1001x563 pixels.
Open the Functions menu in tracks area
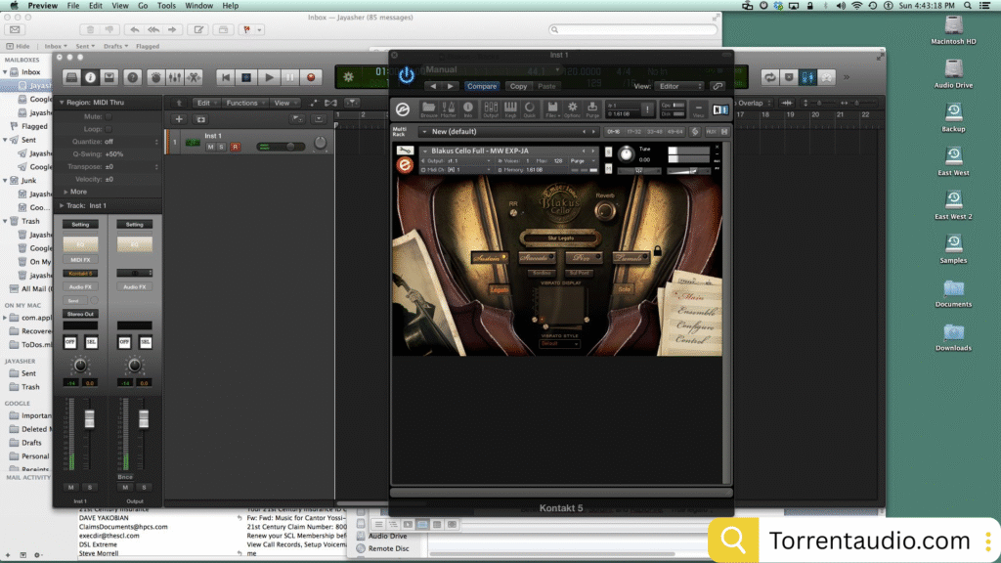point(242,103)
